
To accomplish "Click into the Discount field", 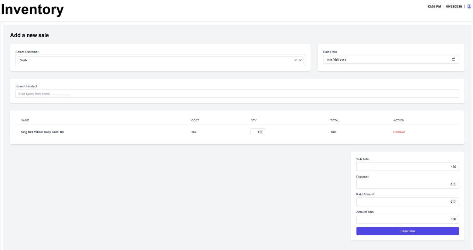I will click(x=403, y=184).
